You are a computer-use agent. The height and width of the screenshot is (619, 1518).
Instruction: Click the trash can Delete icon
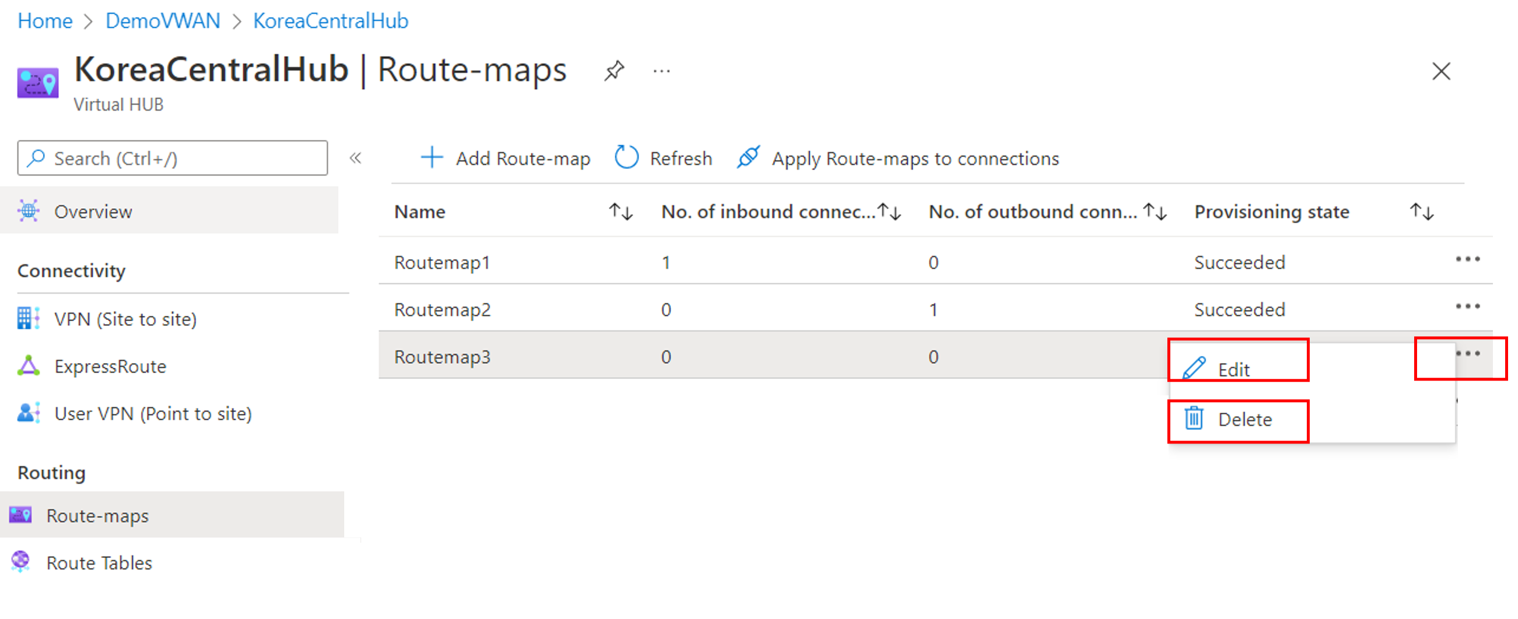pyautogui.click(x=1194, y=418)
